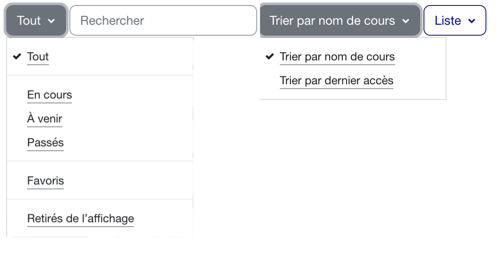Open the Liste display dropdown

click(455, 21)
